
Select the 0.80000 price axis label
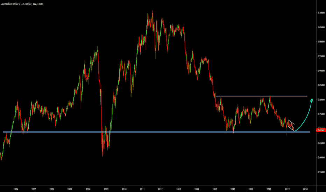[321, 99]
